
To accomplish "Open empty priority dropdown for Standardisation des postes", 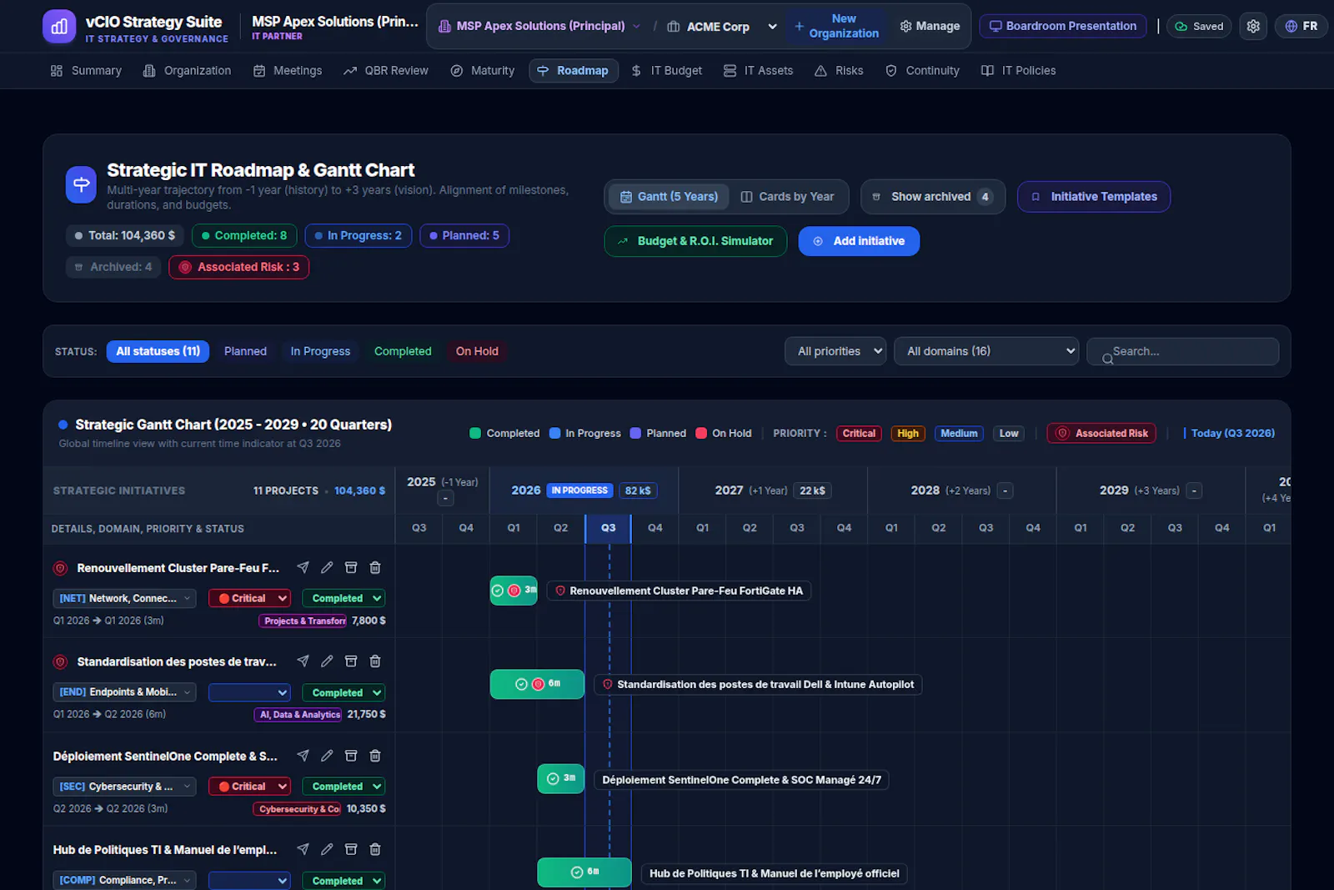I will click(x=249, y=692).
